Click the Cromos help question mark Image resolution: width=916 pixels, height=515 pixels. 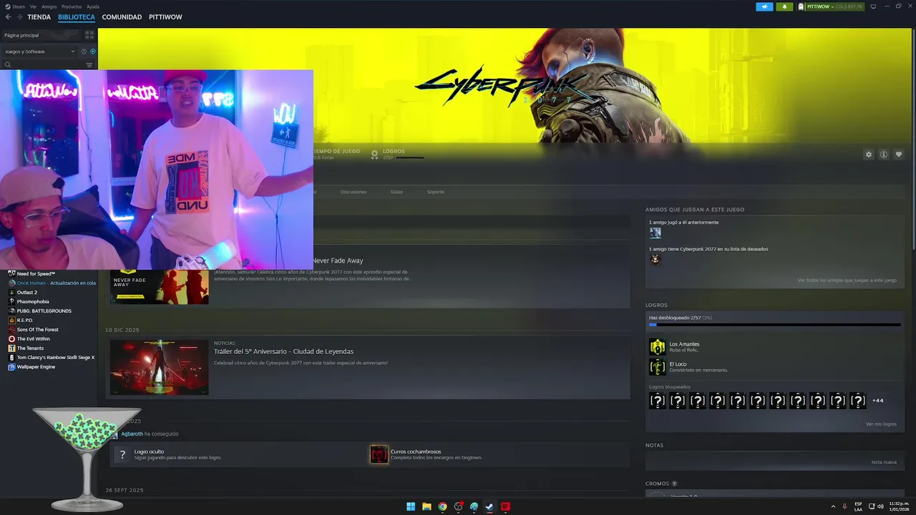674,484
